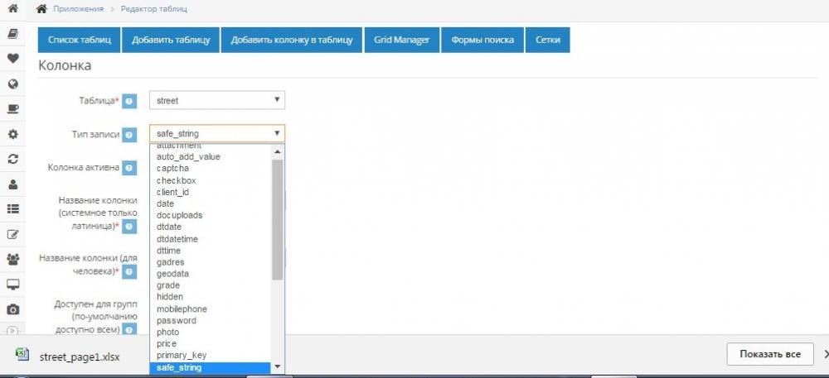The width and height of the screenshot is (829, 378).
Task: Click the coffee cup sidebar icon
Action: coord(12,109)
